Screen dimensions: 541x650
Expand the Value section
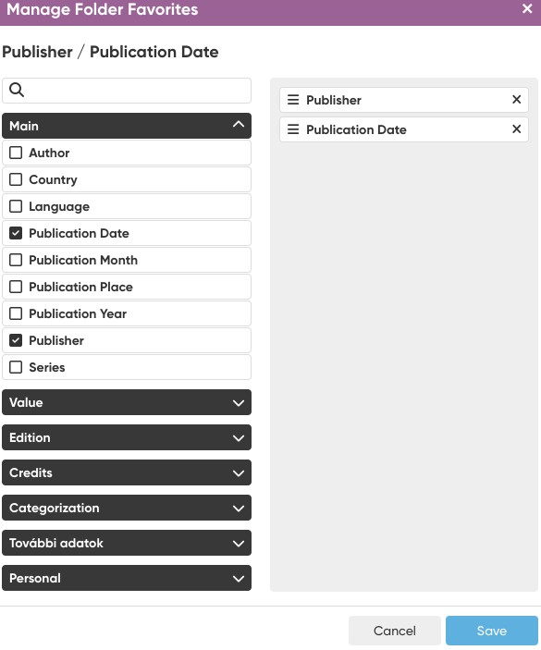[x=127, y=402]
